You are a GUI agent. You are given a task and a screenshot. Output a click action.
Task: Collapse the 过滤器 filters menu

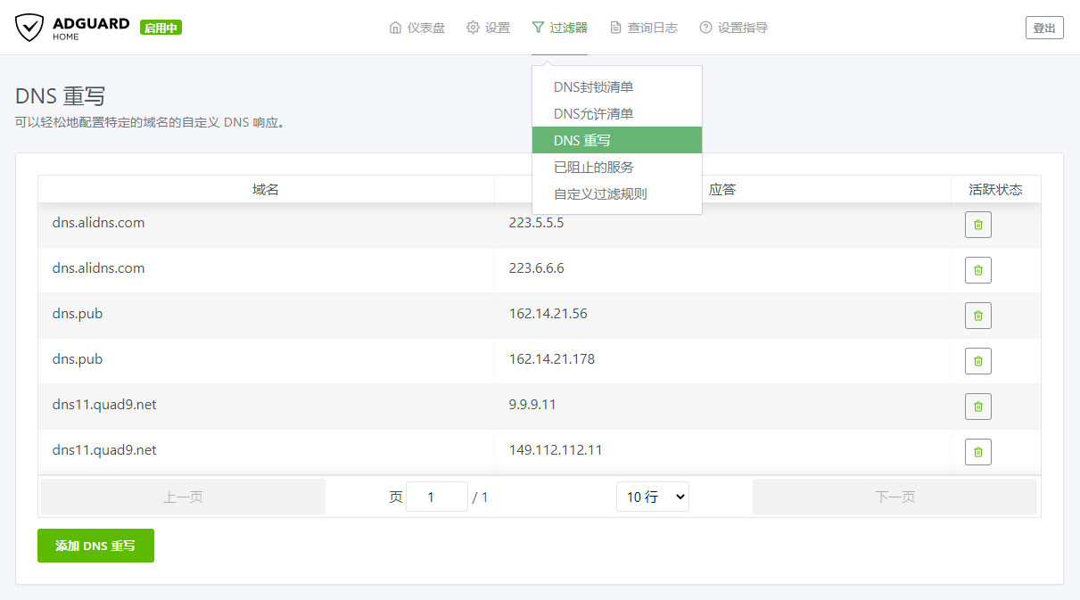pos(559,28)
